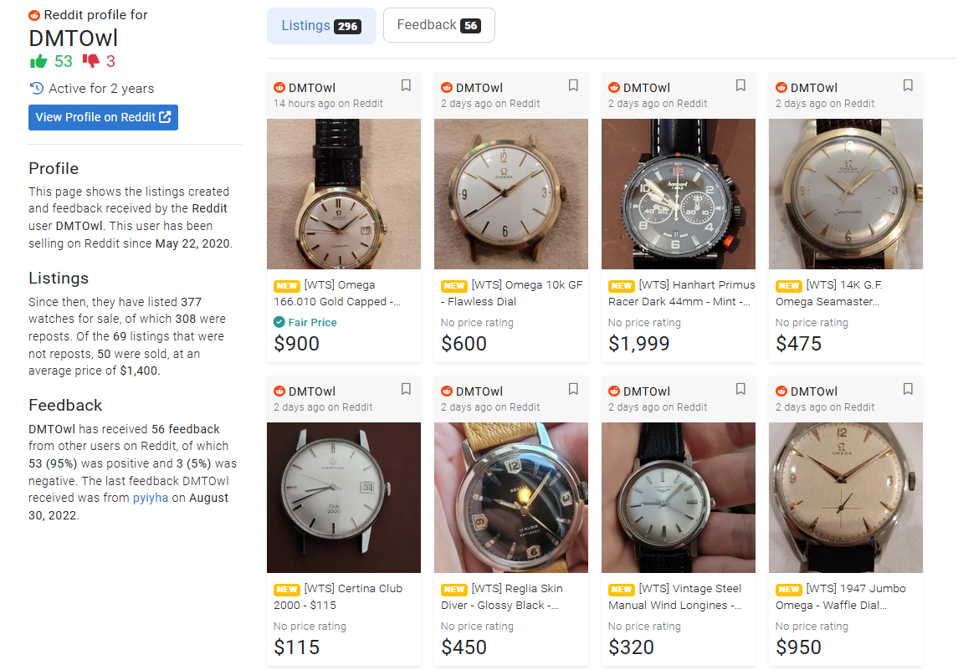Bookmark the Hanhart Primus Racer listing
Viewport: 958px width, 670px height.
(x=740, y=85)
